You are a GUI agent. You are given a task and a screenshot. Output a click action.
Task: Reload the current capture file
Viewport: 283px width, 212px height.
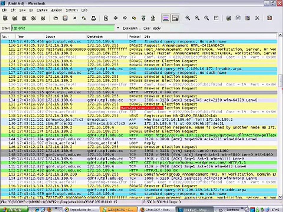pos(84,18)
